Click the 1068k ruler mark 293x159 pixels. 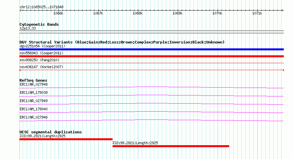click(138, 13)
